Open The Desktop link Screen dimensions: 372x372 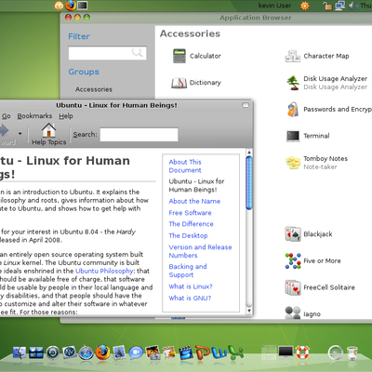[188, 235]
